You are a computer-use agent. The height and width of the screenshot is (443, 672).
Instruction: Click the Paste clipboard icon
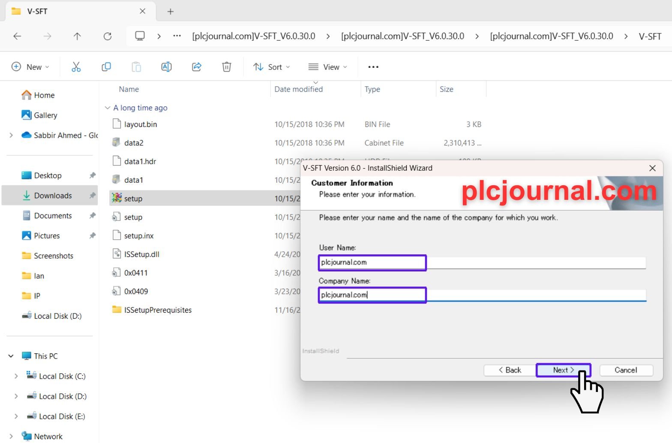136,67
